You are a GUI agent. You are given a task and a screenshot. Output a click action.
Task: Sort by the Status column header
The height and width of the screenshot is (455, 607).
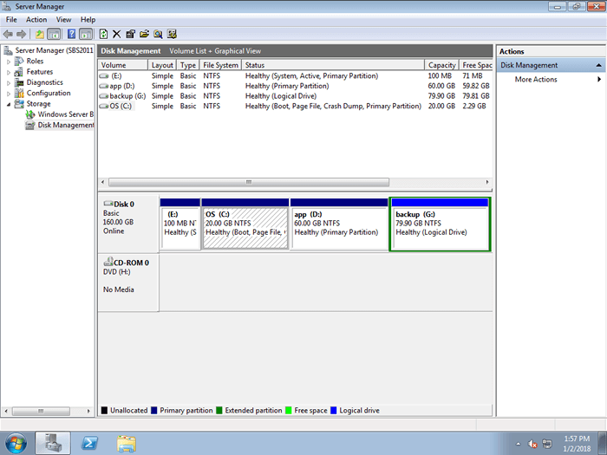[x=333, y=65]
